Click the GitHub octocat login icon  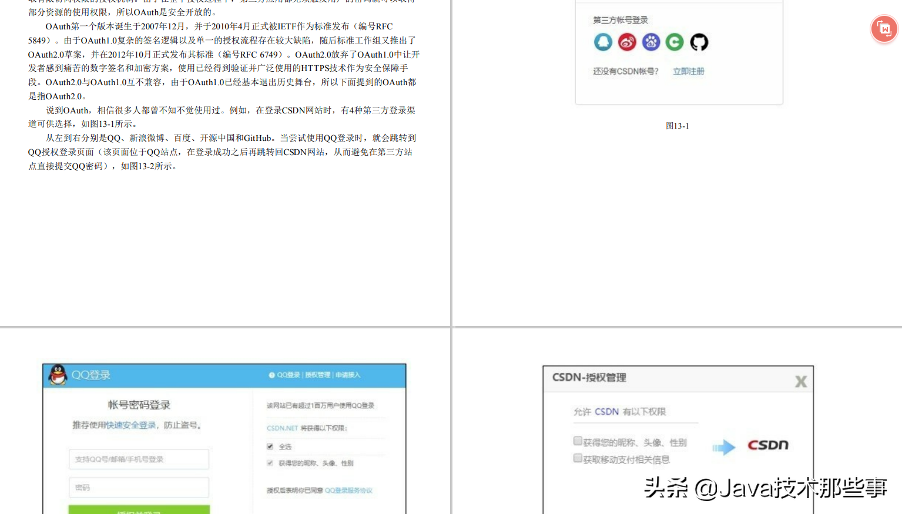tap(699, 42)
